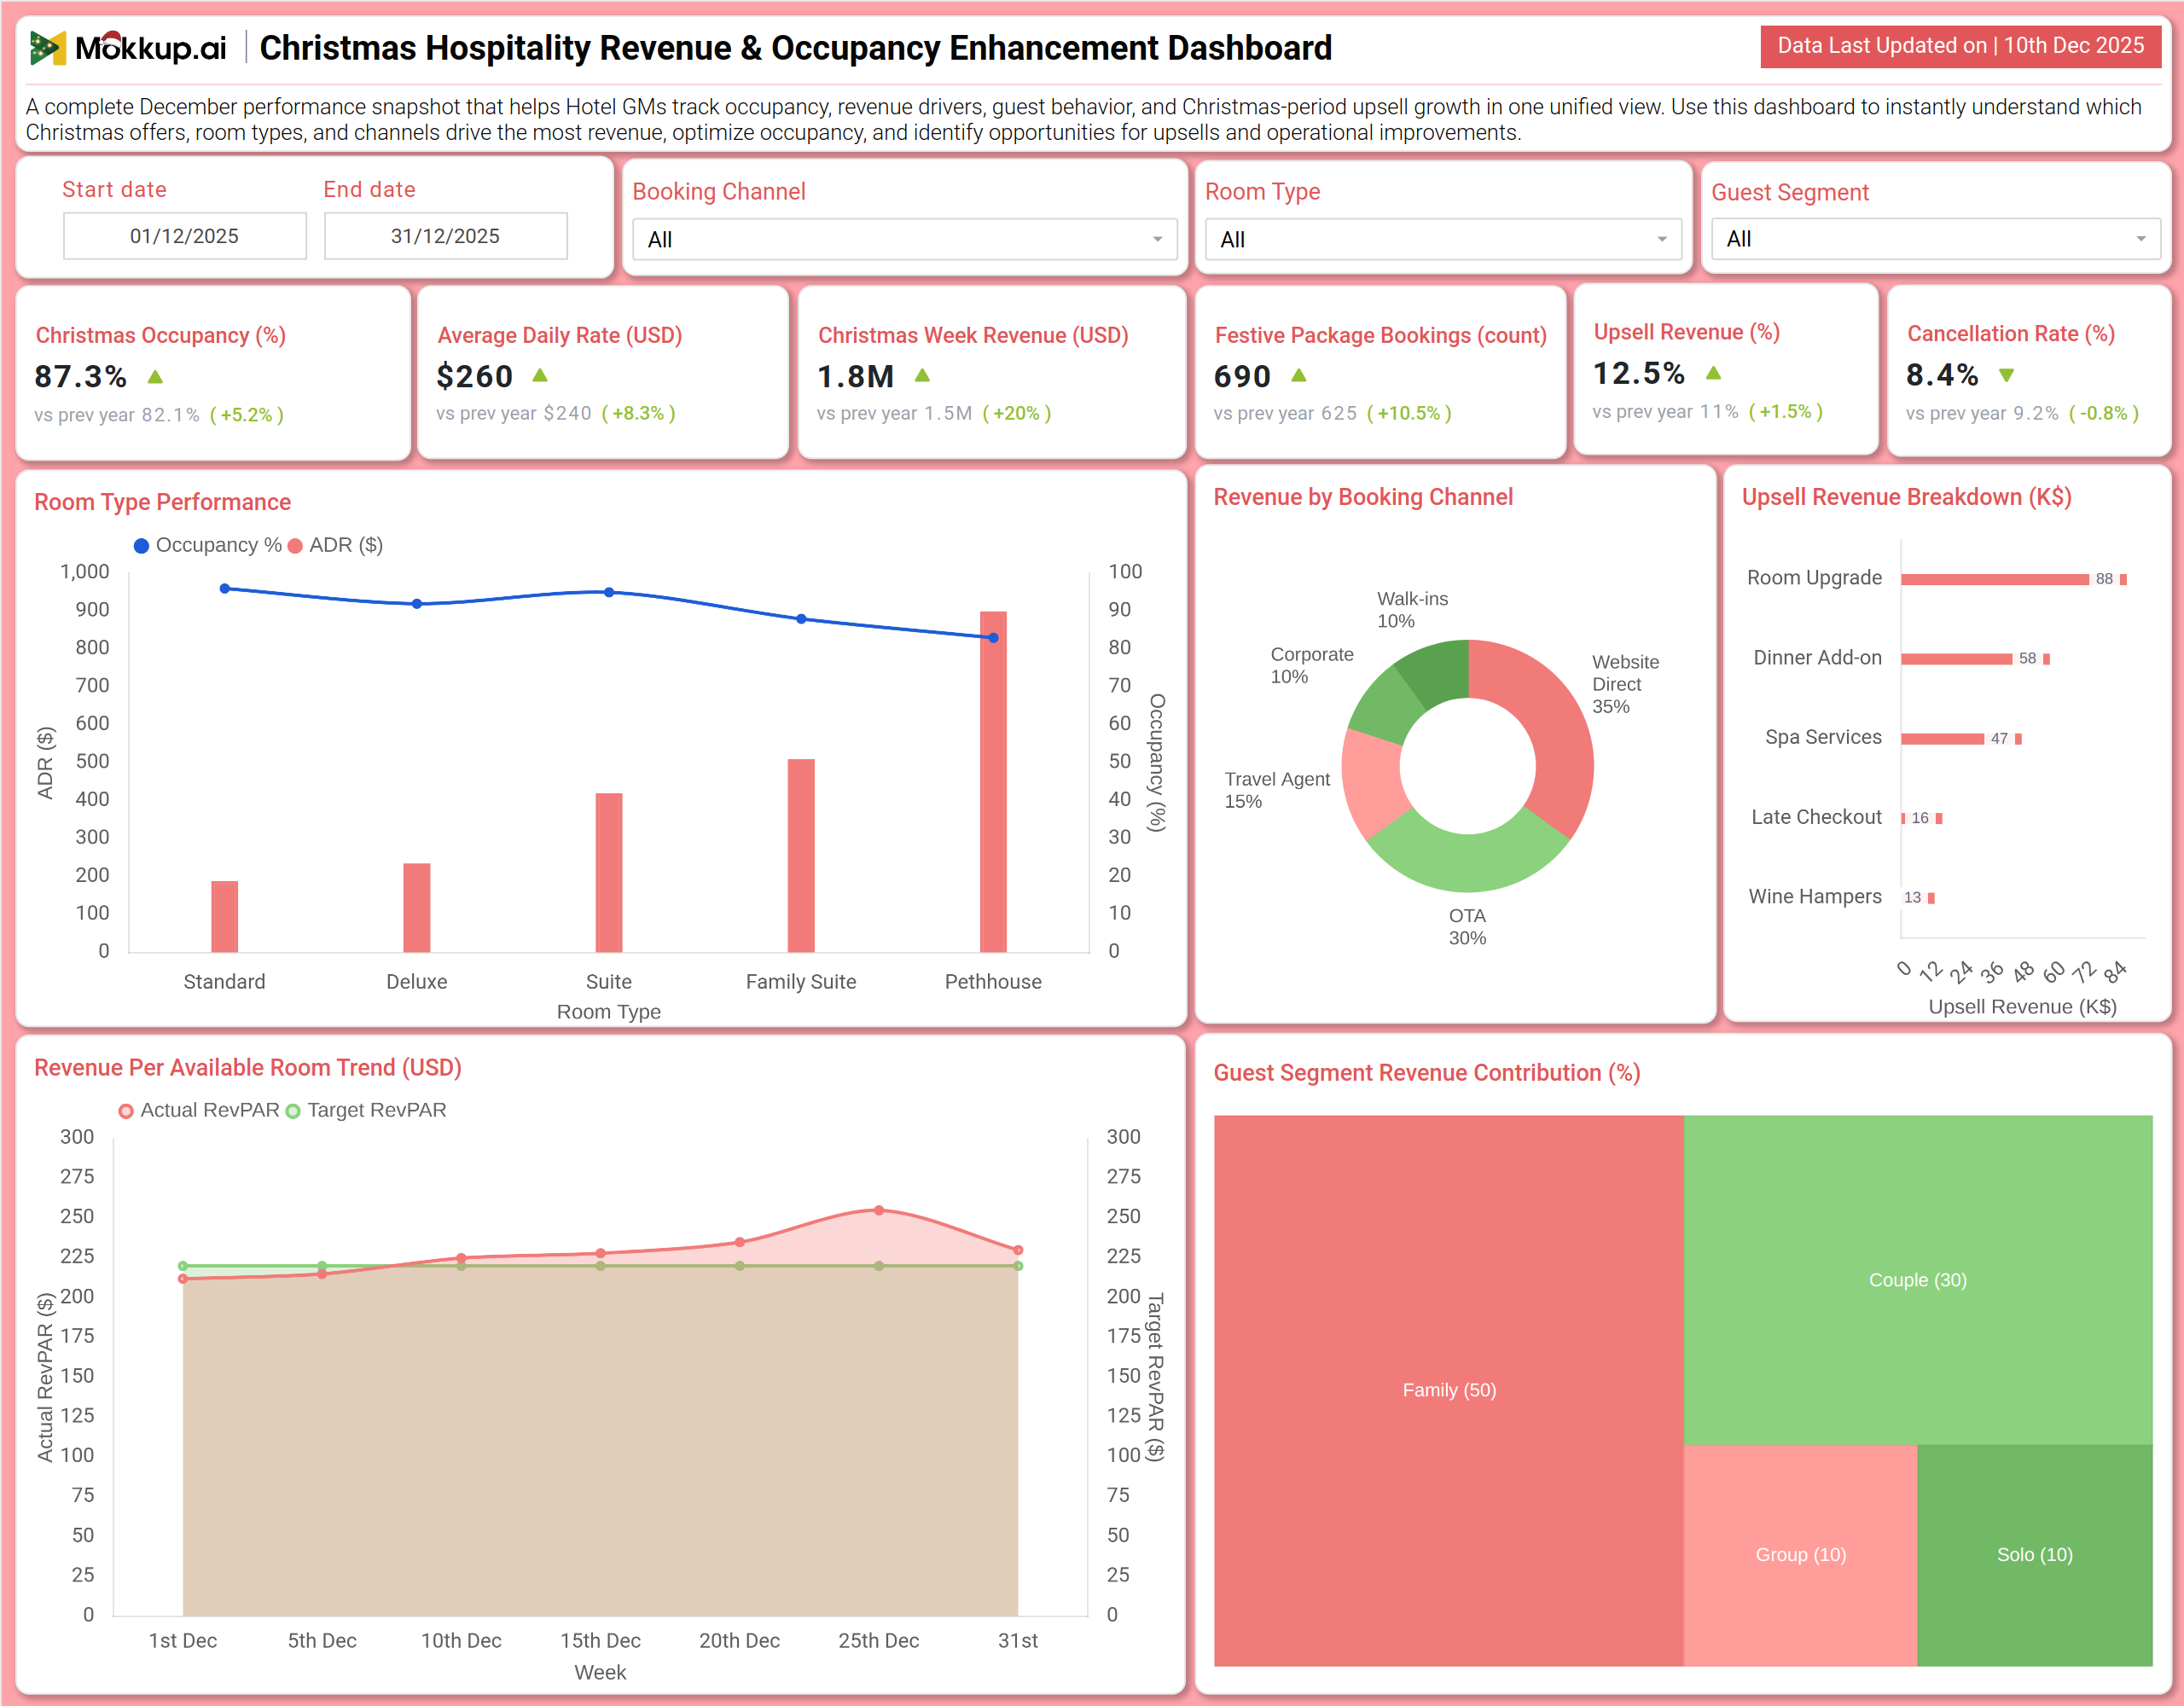Click the down arrow beside 8.4% cancellation rate

(2006, 375)
